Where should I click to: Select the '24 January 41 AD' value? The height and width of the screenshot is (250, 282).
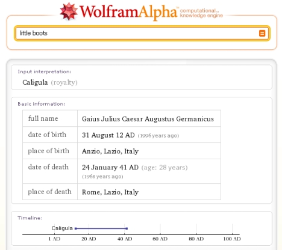point(110,168)
